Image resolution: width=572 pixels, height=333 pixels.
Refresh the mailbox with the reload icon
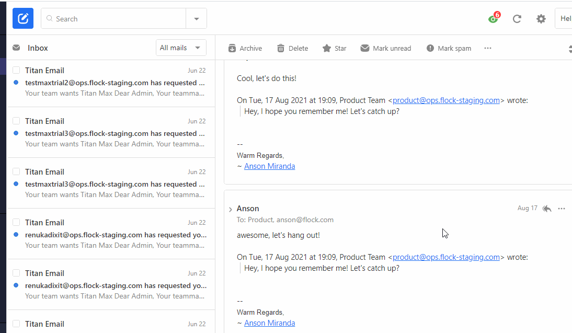pyautogui.click(x=517, y=19)
